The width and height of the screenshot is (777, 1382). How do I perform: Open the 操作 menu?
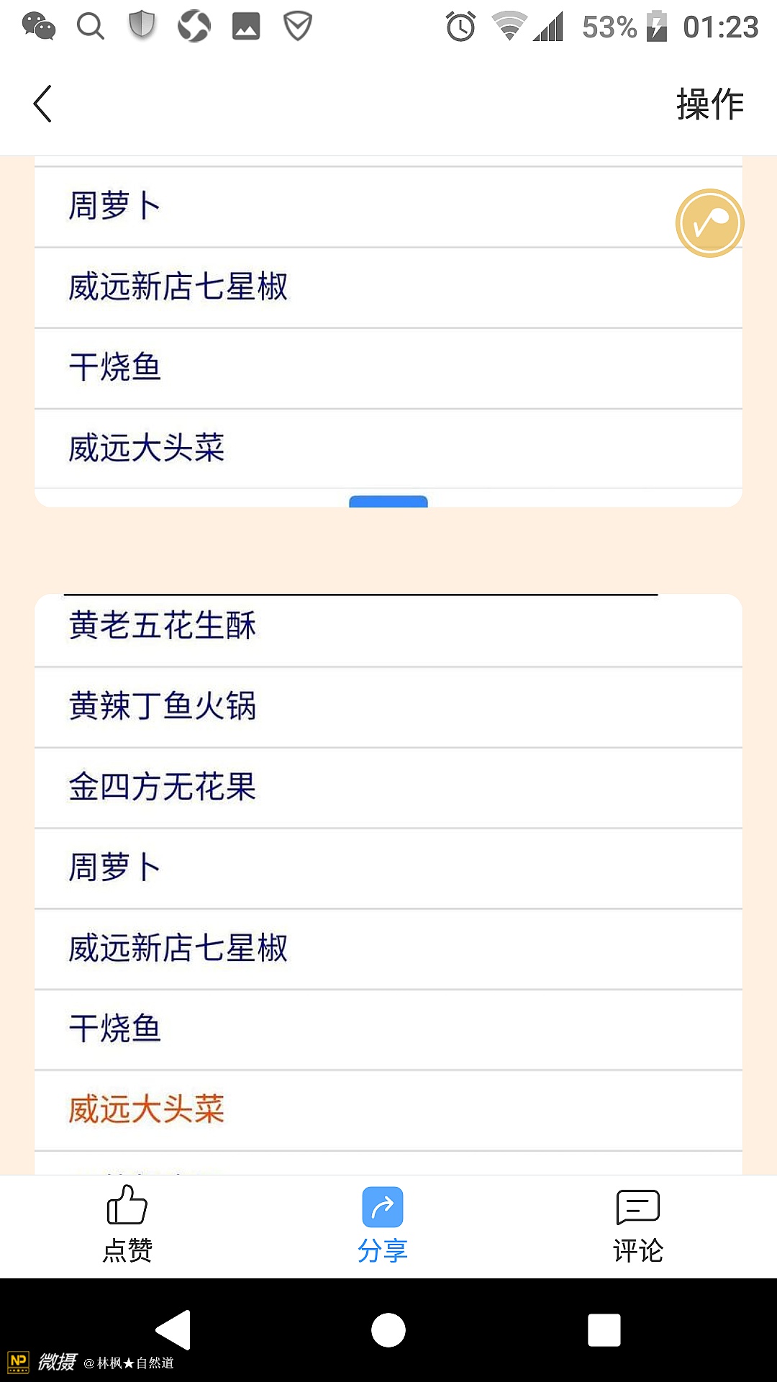pyautogui.click(x=709, y=104)
